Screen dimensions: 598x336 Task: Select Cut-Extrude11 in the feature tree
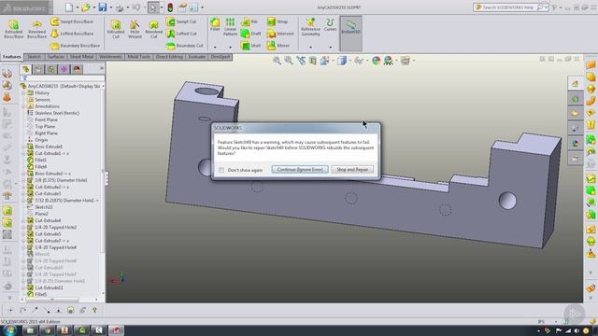[x=45, y=287]
